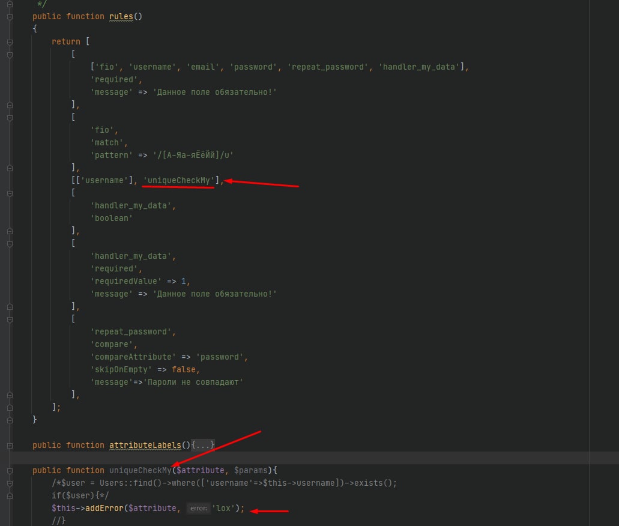Screen dimensions: 619x526
Task: Click the 'false' value after skipOnEmpty
Action: [184, 370]
